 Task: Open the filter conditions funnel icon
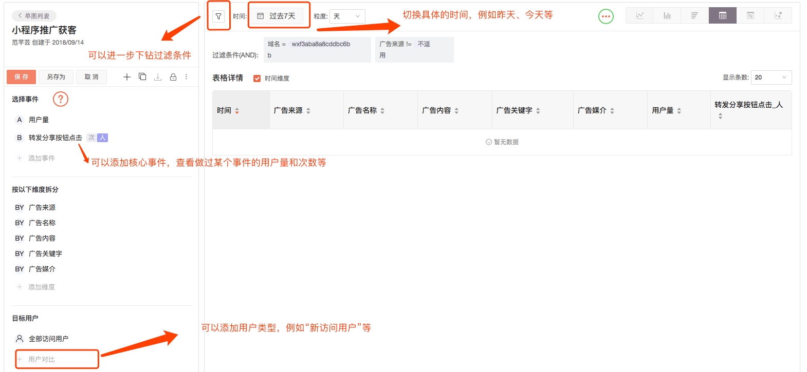pyautogui.click(x=218, y=16)
